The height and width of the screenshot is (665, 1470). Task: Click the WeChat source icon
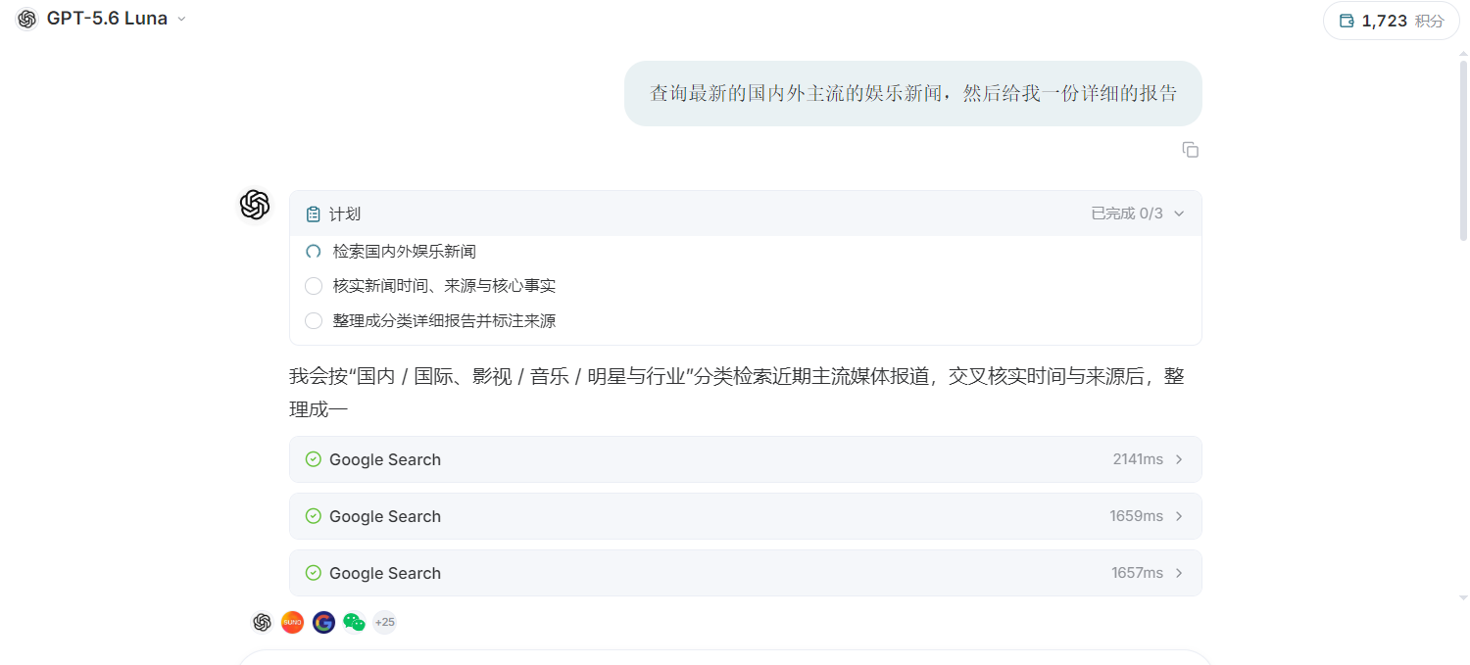coord(355,622)
